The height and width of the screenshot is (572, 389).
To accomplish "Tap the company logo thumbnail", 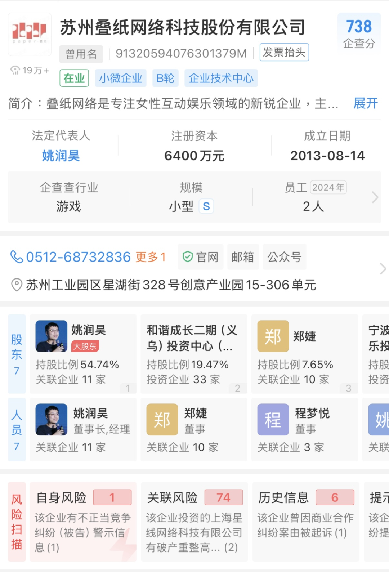I will 30,34.
